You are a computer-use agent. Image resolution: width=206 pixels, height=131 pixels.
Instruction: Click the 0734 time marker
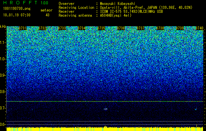82,28
